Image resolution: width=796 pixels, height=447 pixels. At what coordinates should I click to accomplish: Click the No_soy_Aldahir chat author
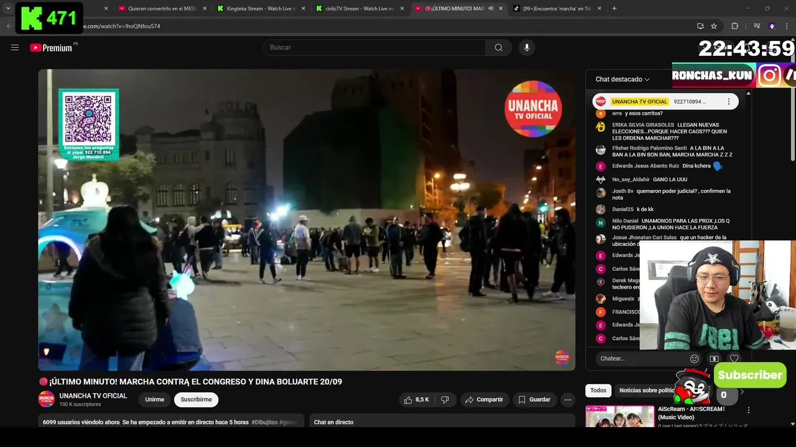tap(631, 179)
